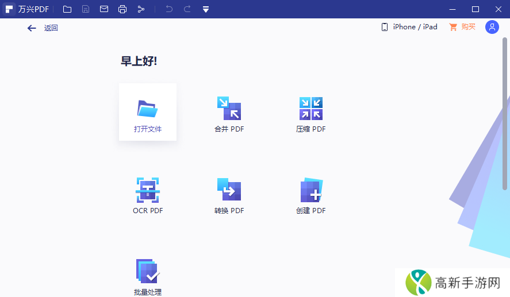Open the 批量处理 batch process tool
Screen dimensions: 510x297
[148, 276]
